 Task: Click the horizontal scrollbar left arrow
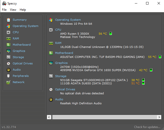click(49, 117)
